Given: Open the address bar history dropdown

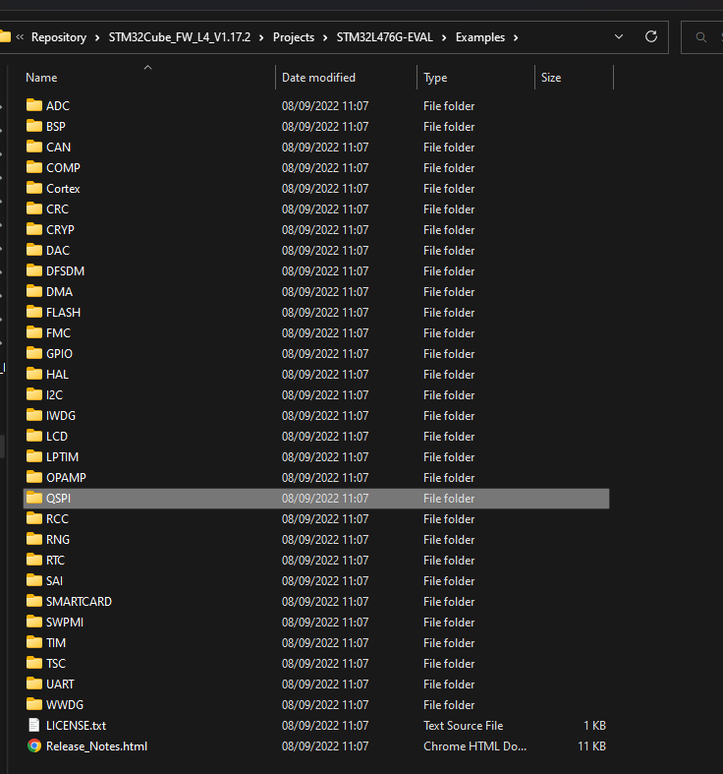Looking at the screenshot, I should 619,37.
